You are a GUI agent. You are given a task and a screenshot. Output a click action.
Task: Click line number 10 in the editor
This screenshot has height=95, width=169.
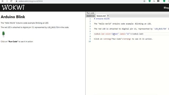(x=90, y=41)
